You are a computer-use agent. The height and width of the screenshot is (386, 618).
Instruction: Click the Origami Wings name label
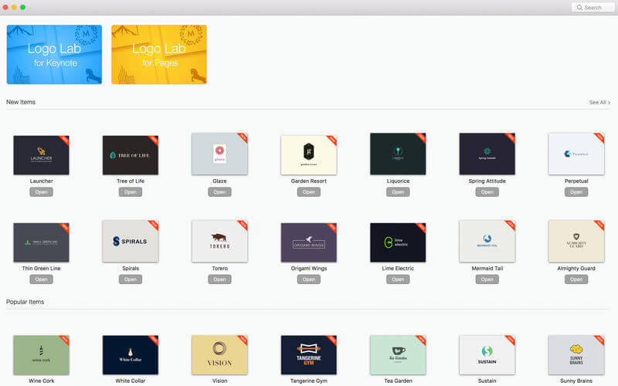point(308,269)
